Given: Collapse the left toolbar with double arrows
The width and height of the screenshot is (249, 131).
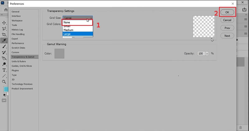Looking at the screenshot, I should click(x=2, y=15).
